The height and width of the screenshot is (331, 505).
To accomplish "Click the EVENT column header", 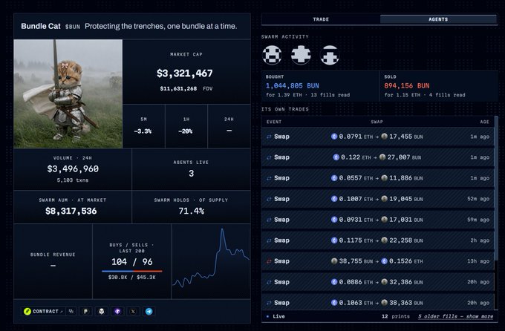I will (274, 122).
